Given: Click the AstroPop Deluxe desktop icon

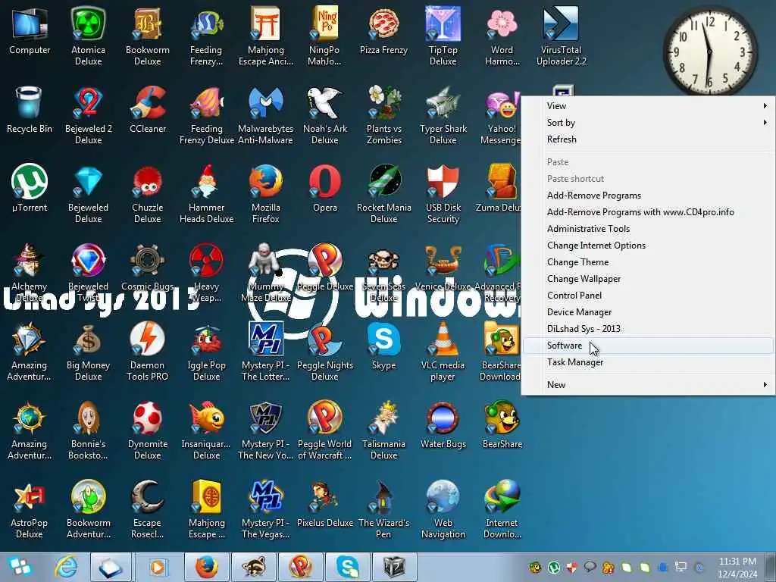Looking at the screenshot, I should [30, 508].
